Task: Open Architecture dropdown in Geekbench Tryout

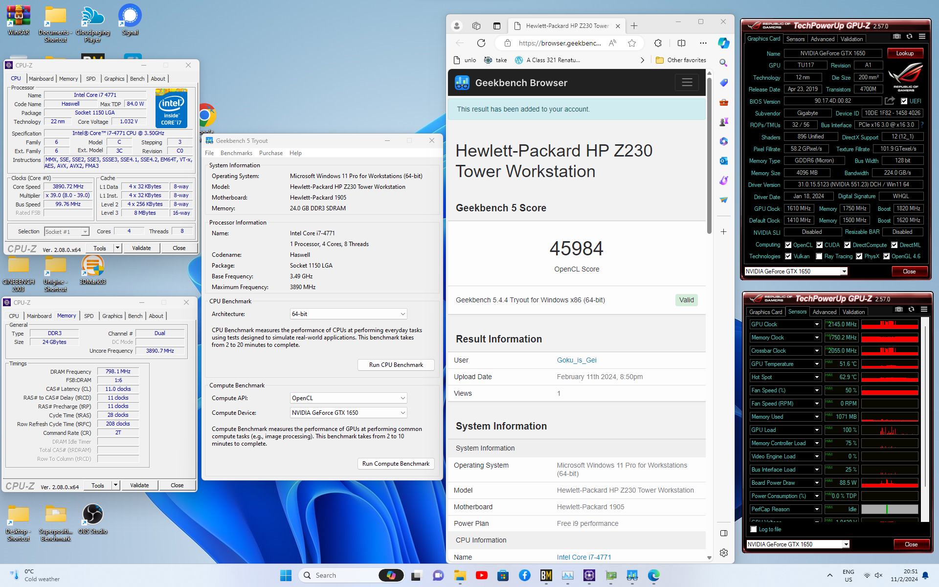Action: (349, 314)
